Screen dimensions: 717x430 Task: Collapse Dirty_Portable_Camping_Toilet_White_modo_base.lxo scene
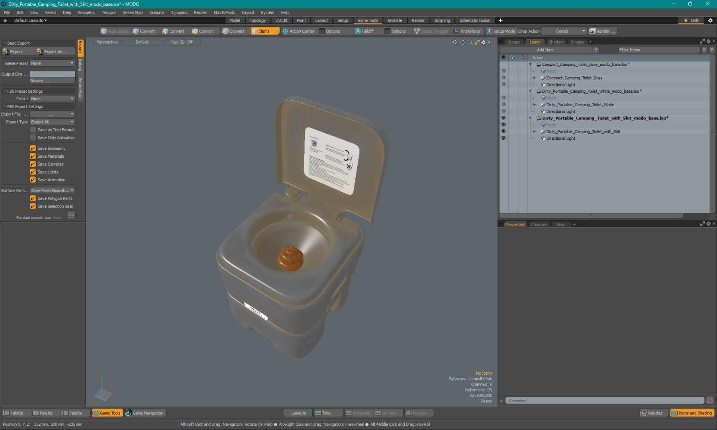click(530, 91)
